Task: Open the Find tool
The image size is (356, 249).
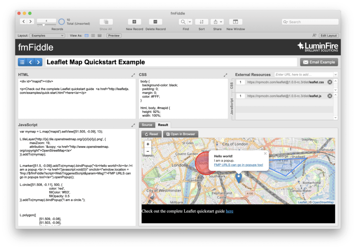Action: click(x=184, y=22)
